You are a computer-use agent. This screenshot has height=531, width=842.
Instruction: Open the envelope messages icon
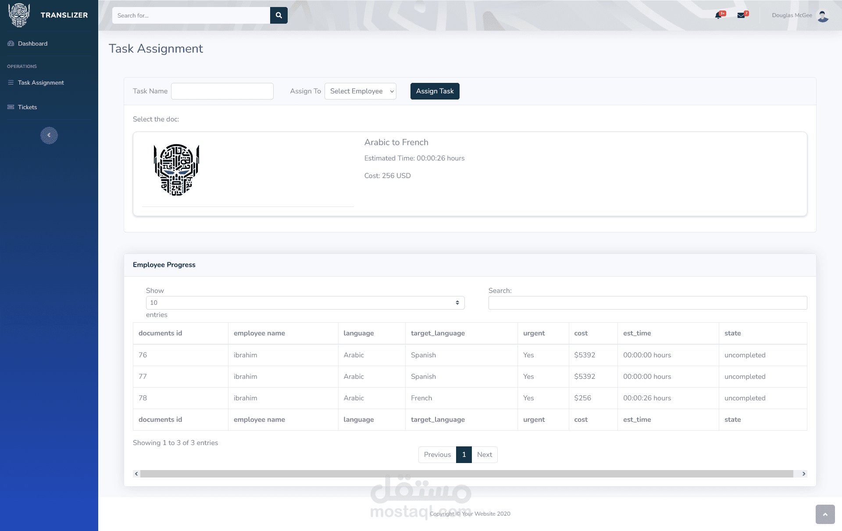click(741, 15)
